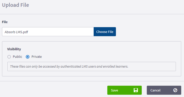
Task: Click the file name field showing Absorb LMS.pdf
Action: click(x=48, y=32)
